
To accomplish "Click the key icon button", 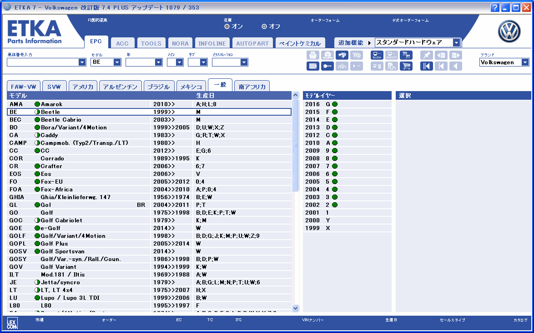I will click(327, 66).
